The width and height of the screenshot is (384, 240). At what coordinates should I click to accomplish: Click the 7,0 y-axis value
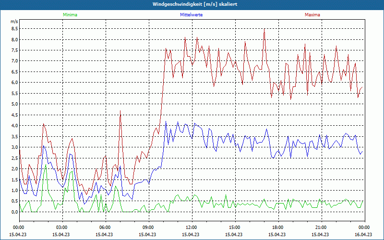(x=15, y=61)
